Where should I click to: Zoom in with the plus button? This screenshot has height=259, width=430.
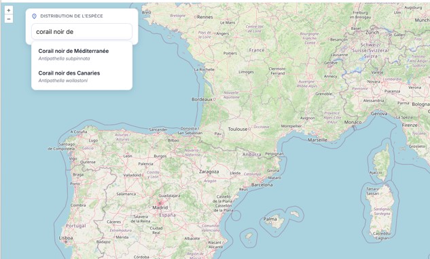pyautogui.click(x=9, y=10)
